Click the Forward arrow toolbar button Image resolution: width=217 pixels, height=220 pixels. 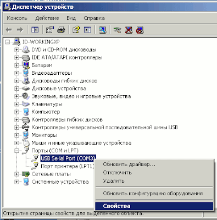click(x=20, y=30)
